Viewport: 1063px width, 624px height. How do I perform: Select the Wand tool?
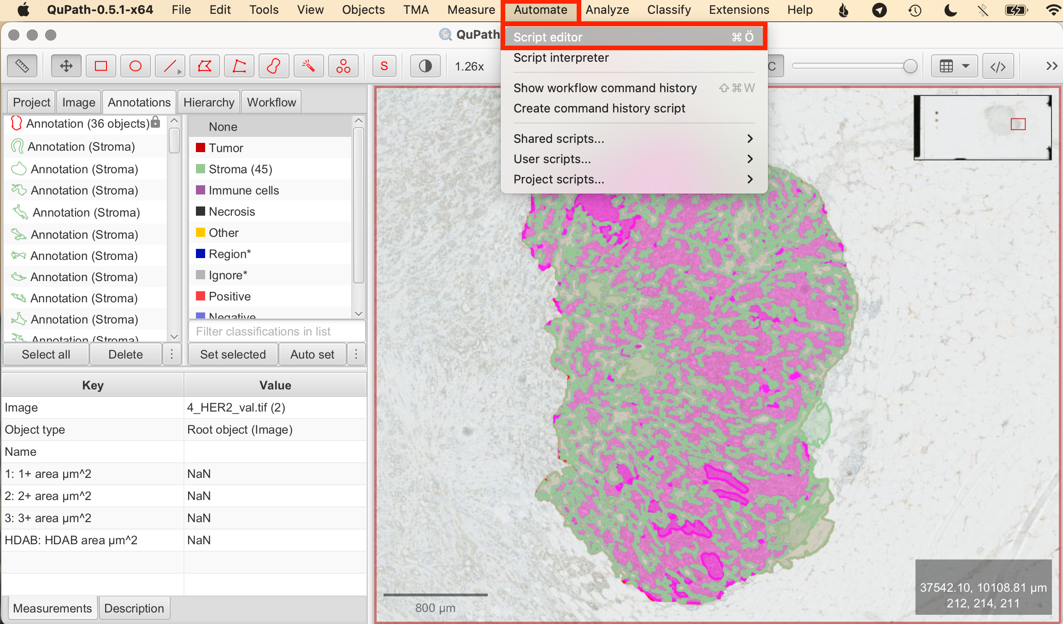[308, 66]
